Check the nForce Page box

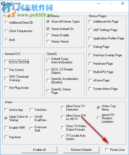(90, 80)
